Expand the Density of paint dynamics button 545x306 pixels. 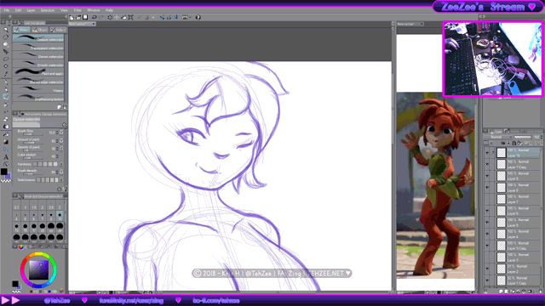61,148
